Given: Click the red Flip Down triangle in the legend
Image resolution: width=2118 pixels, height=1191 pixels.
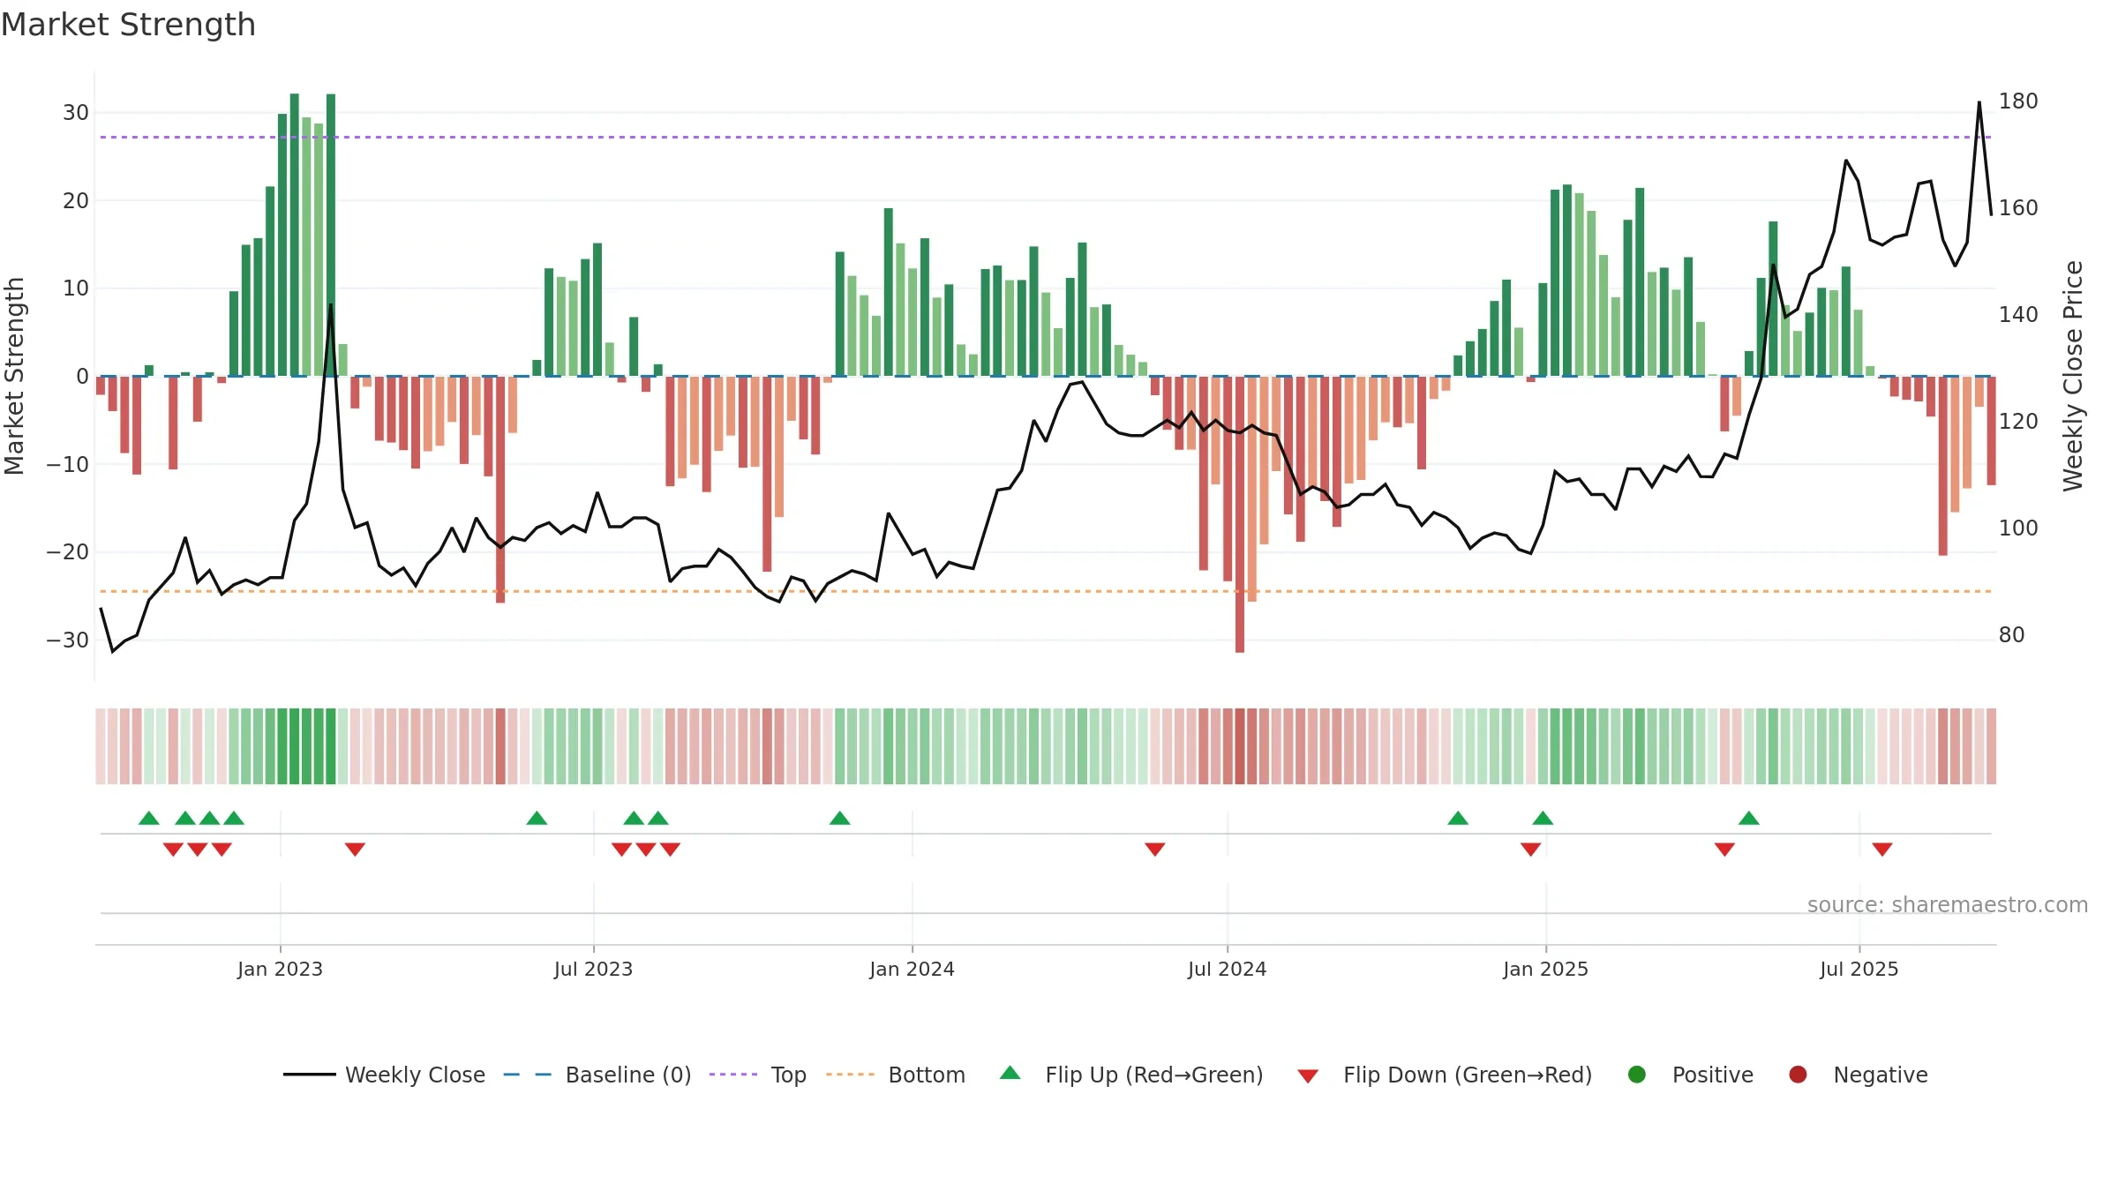Looking at the screenshot, I should coord(1308,1076).
